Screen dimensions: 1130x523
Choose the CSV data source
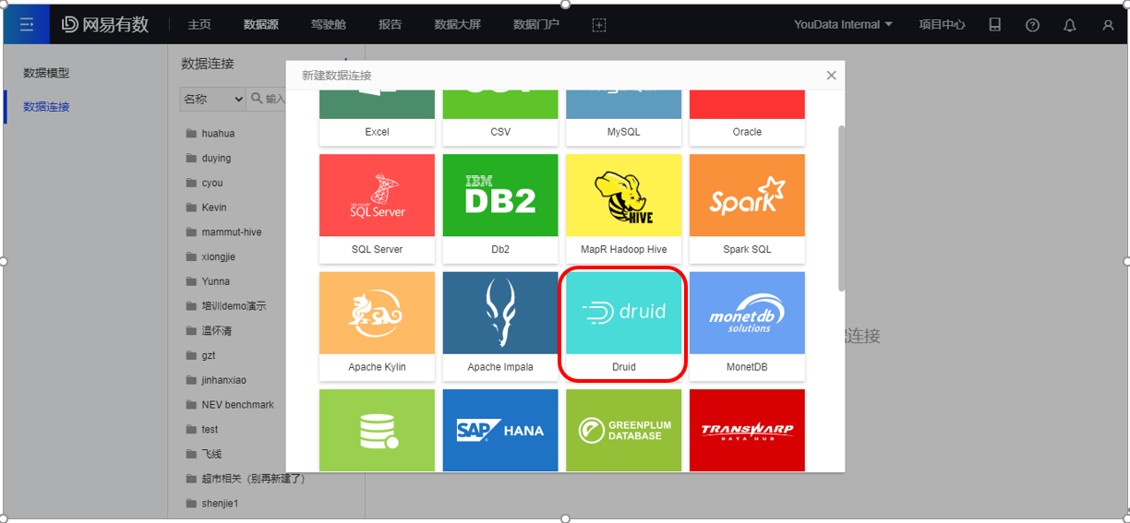[500, 117]
